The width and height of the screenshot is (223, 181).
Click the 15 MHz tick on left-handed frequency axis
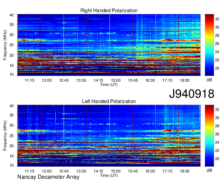[x=11, y=156]
